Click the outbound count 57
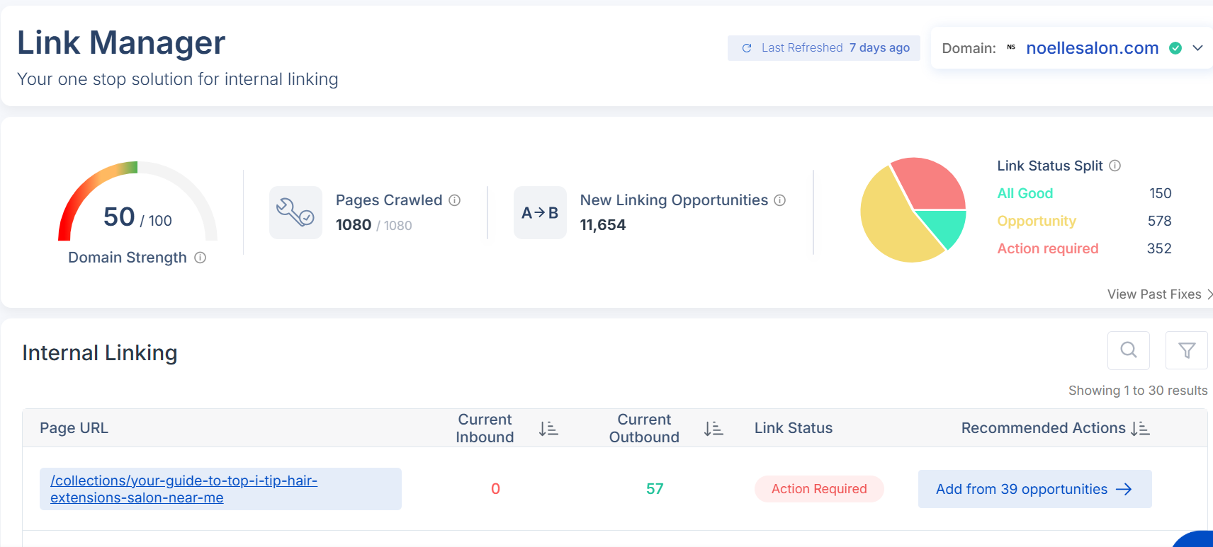This screenshot has height=547, width=1213. click(655, 489)
